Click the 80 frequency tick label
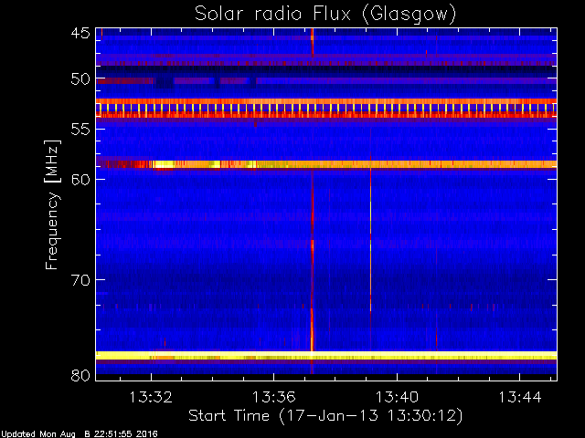The width and height of the screenshot is (585, 438). tap(80, 375)
